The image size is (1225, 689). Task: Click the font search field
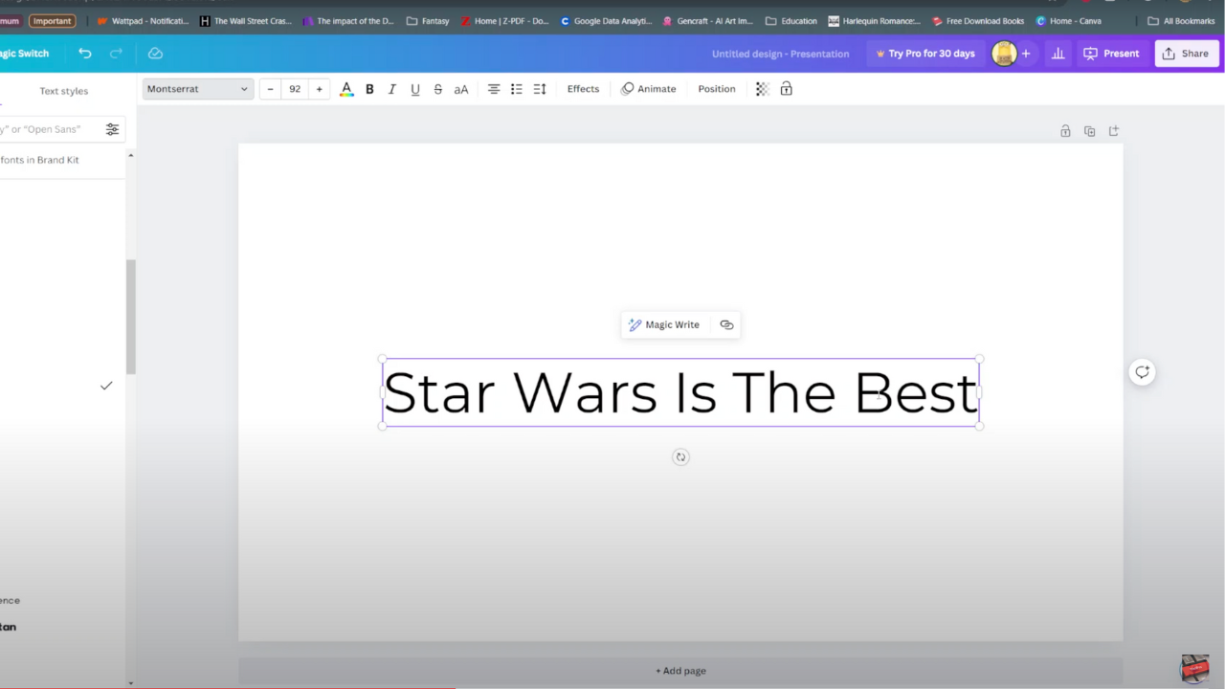[x=48, y=129]
